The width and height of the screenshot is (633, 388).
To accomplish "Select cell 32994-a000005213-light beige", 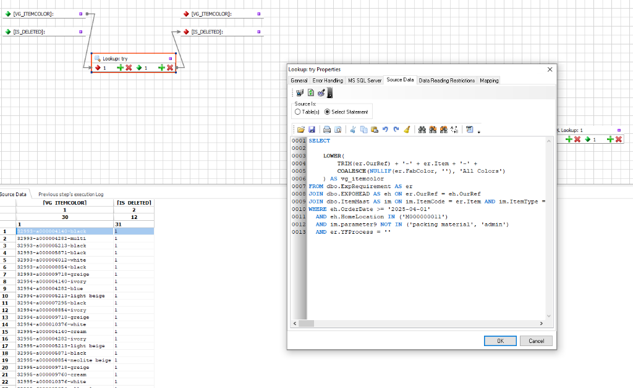I will 64,295.
